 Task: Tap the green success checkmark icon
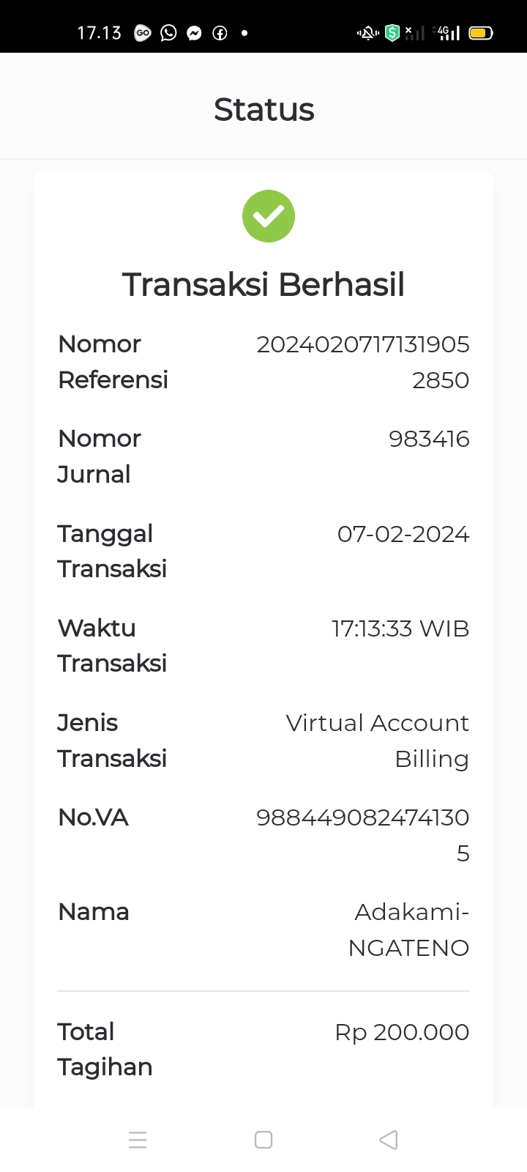point(269,216)
